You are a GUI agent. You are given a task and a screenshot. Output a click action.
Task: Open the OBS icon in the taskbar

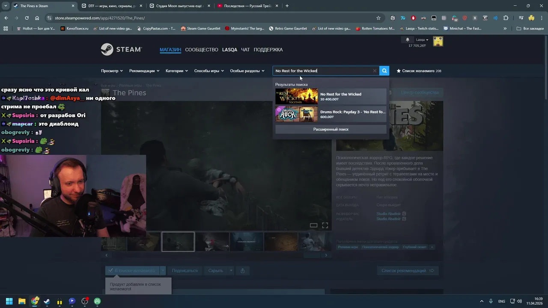click(x=85, y=301)
